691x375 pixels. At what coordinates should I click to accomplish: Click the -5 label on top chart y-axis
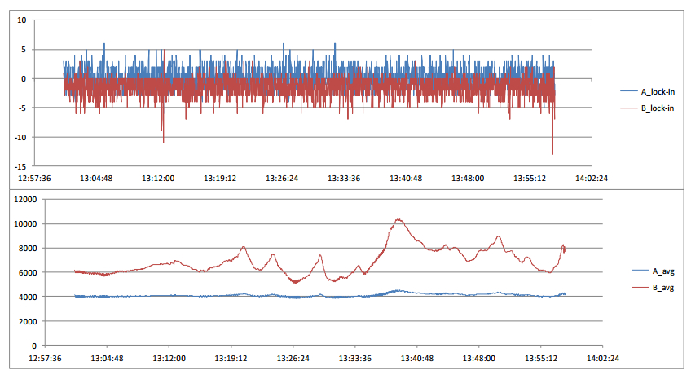tap(23, 108)
